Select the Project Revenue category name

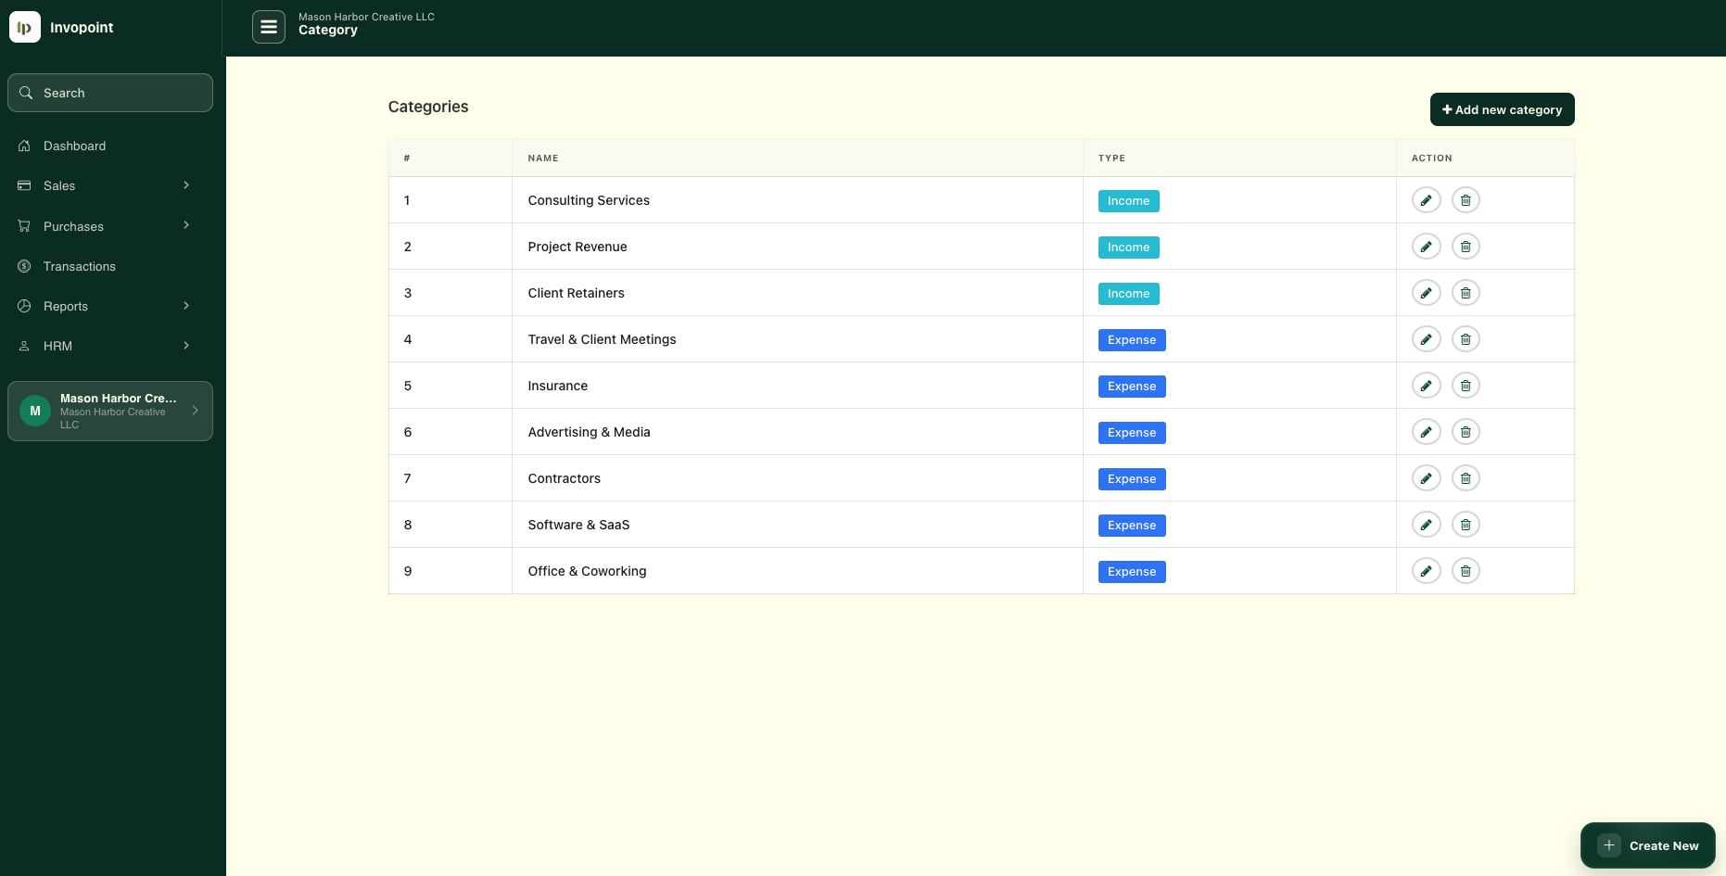pos(577,247)
